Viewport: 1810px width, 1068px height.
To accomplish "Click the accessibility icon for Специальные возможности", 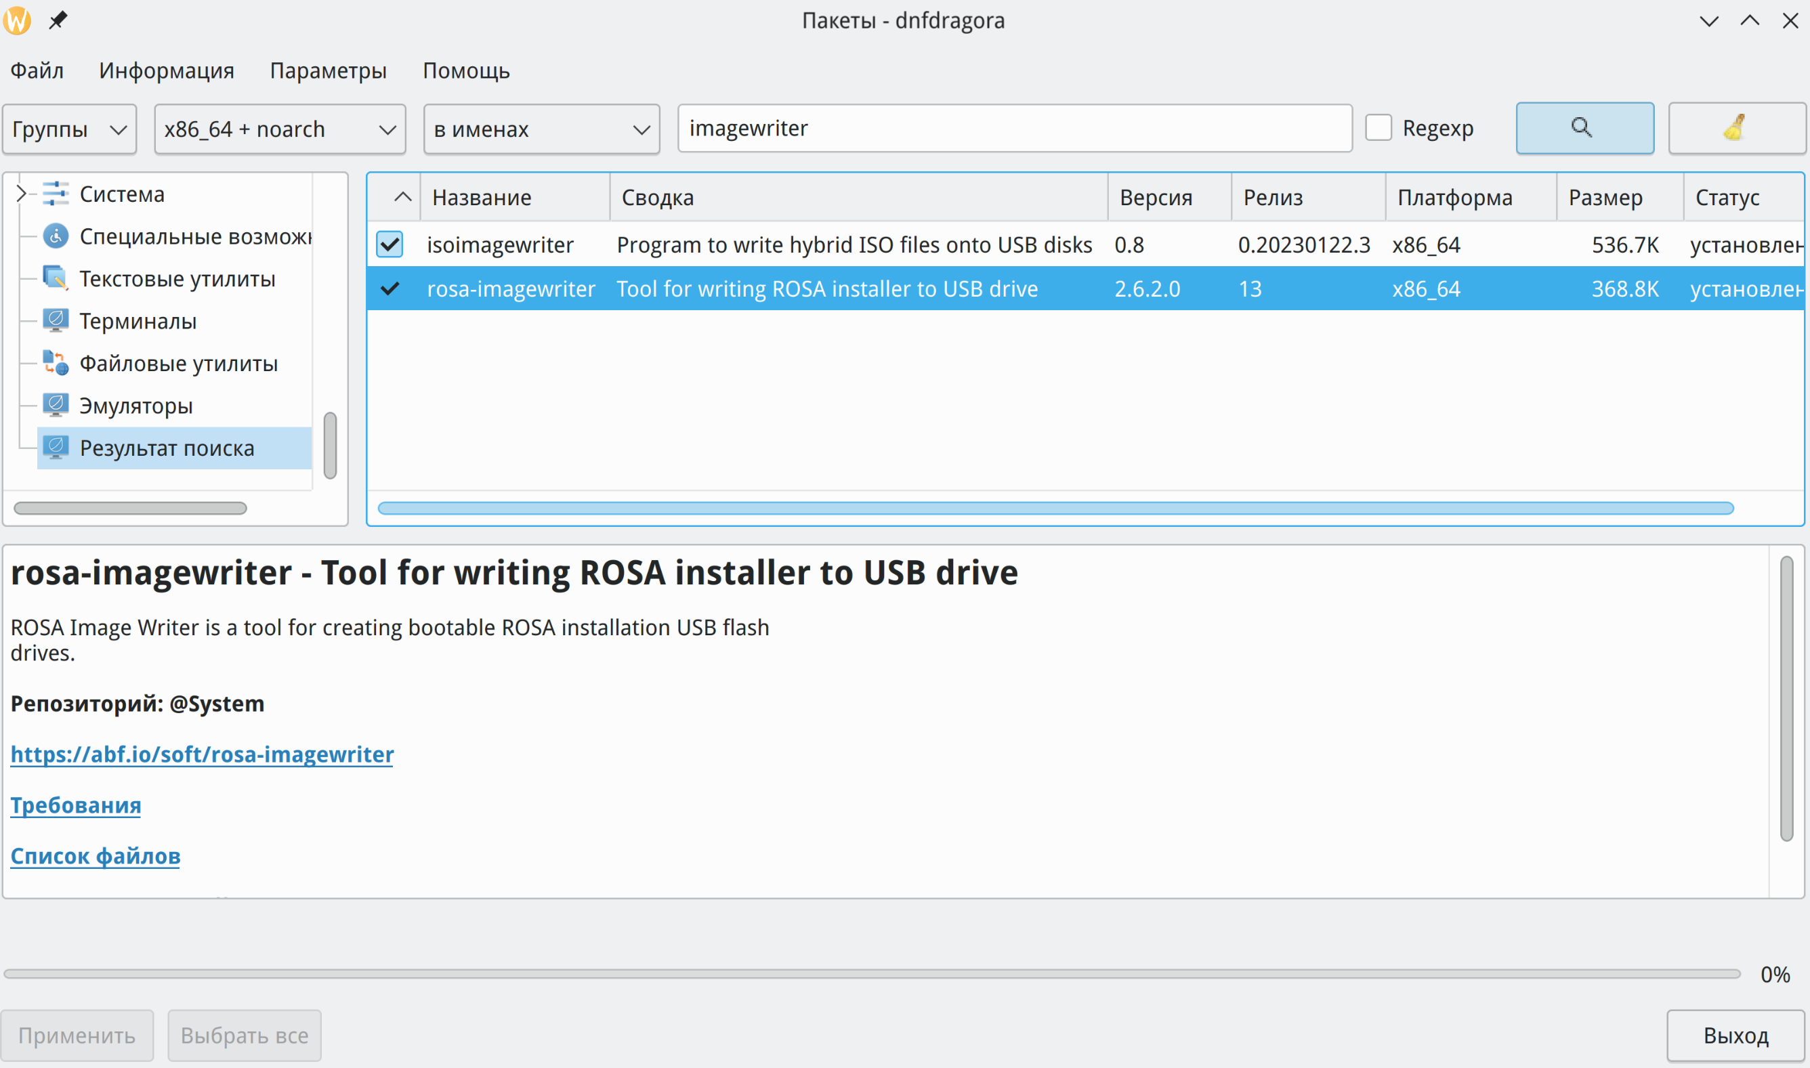I will (56, 236).
